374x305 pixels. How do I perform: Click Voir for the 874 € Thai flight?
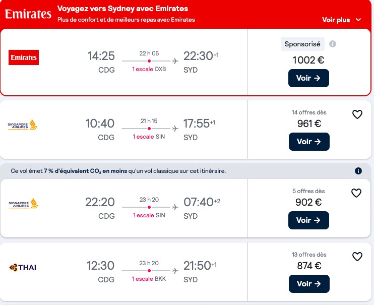pyautogui.click(x=309, y=284)
